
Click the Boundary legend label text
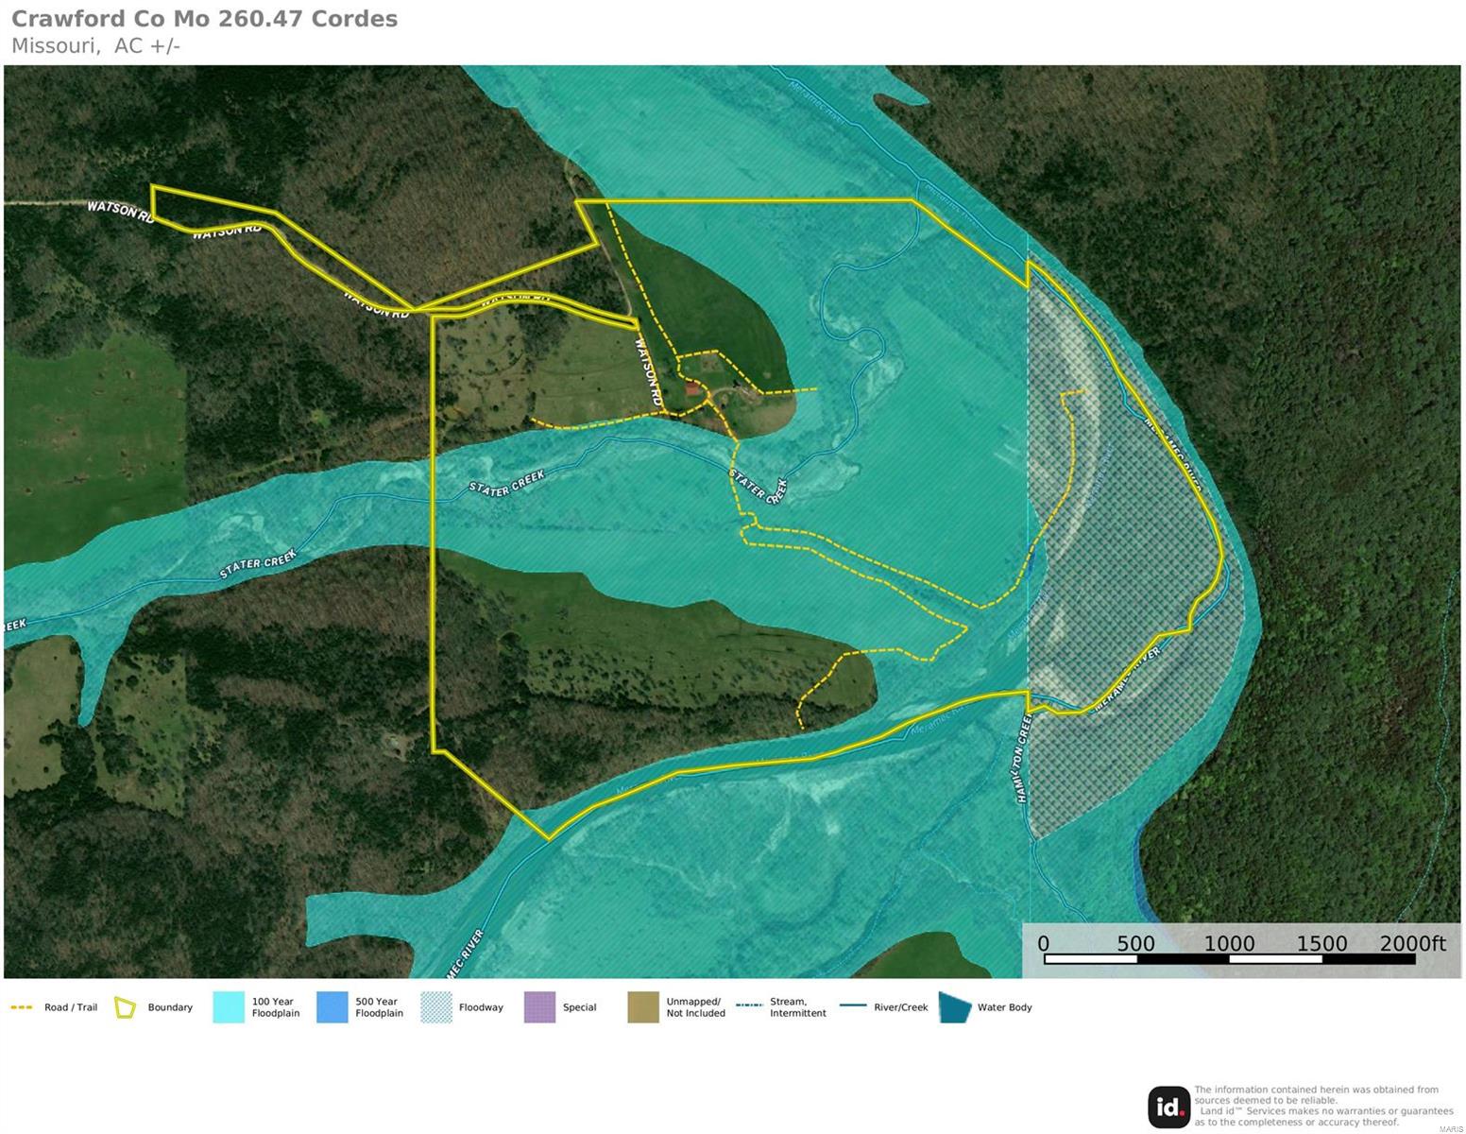(x=170, y=1007)
